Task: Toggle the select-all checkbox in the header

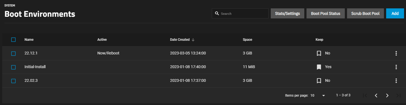Action: [13, 40]
